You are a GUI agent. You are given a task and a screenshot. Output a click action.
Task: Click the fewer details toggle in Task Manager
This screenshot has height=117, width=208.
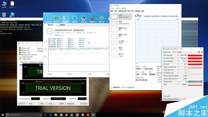116,87
